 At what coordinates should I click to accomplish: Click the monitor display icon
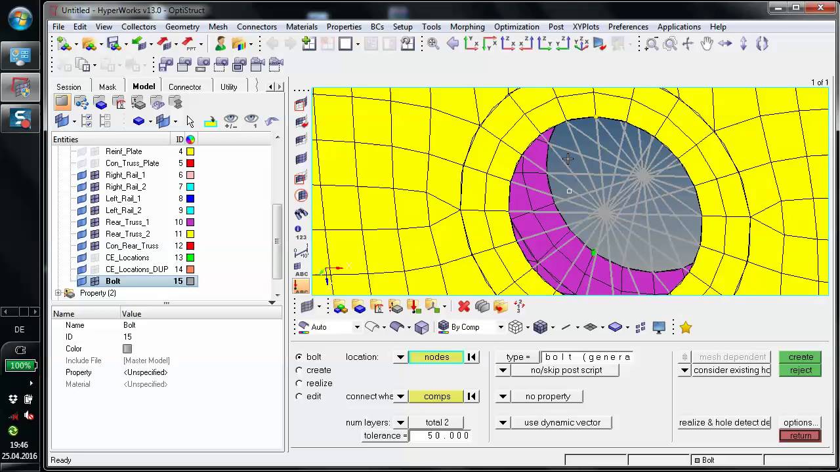660,327
